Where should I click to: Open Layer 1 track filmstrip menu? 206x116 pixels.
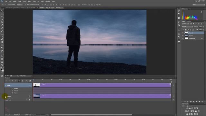(x=30, y=96)
